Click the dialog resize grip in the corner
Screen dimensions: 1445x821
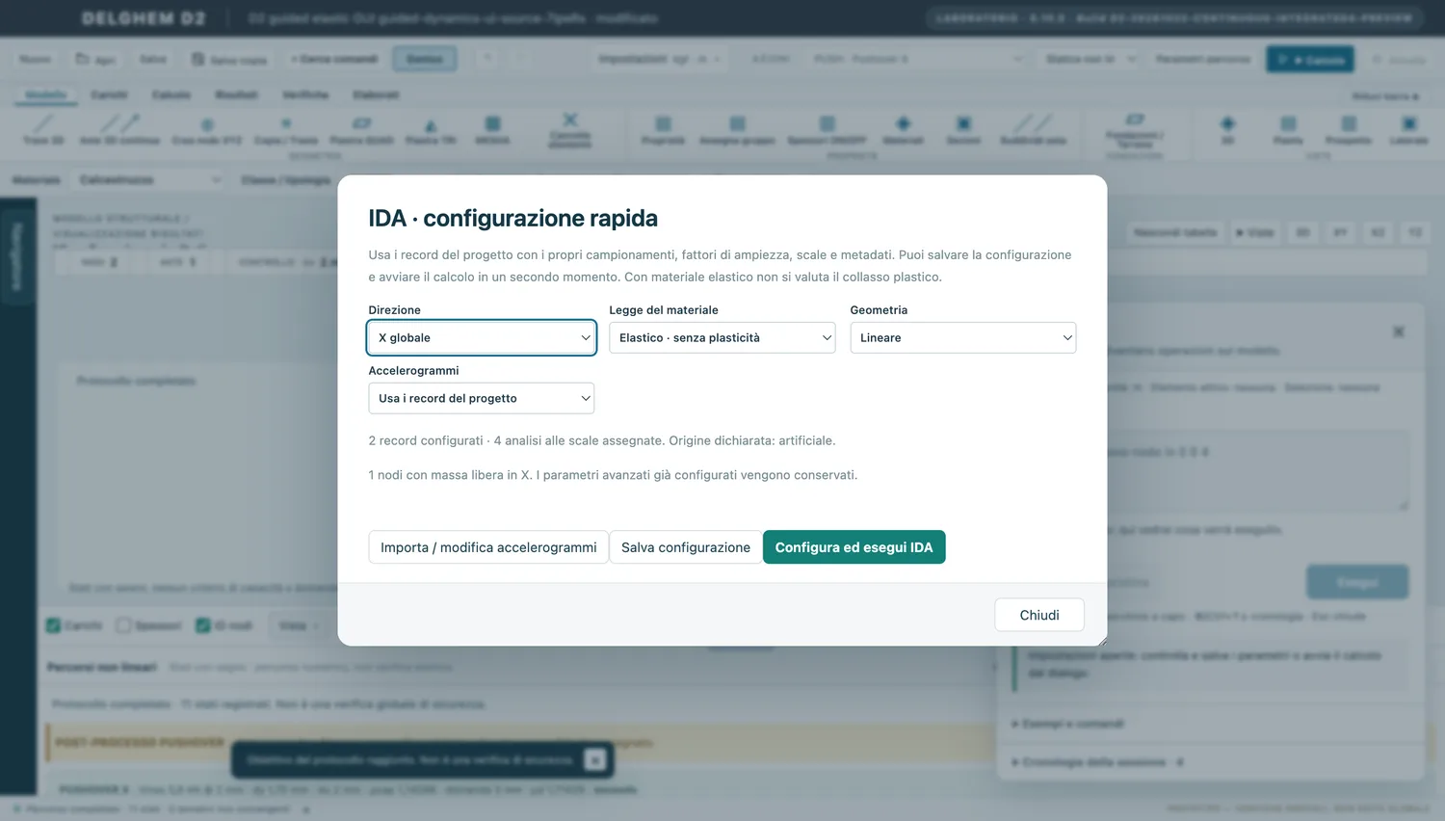1101,641
